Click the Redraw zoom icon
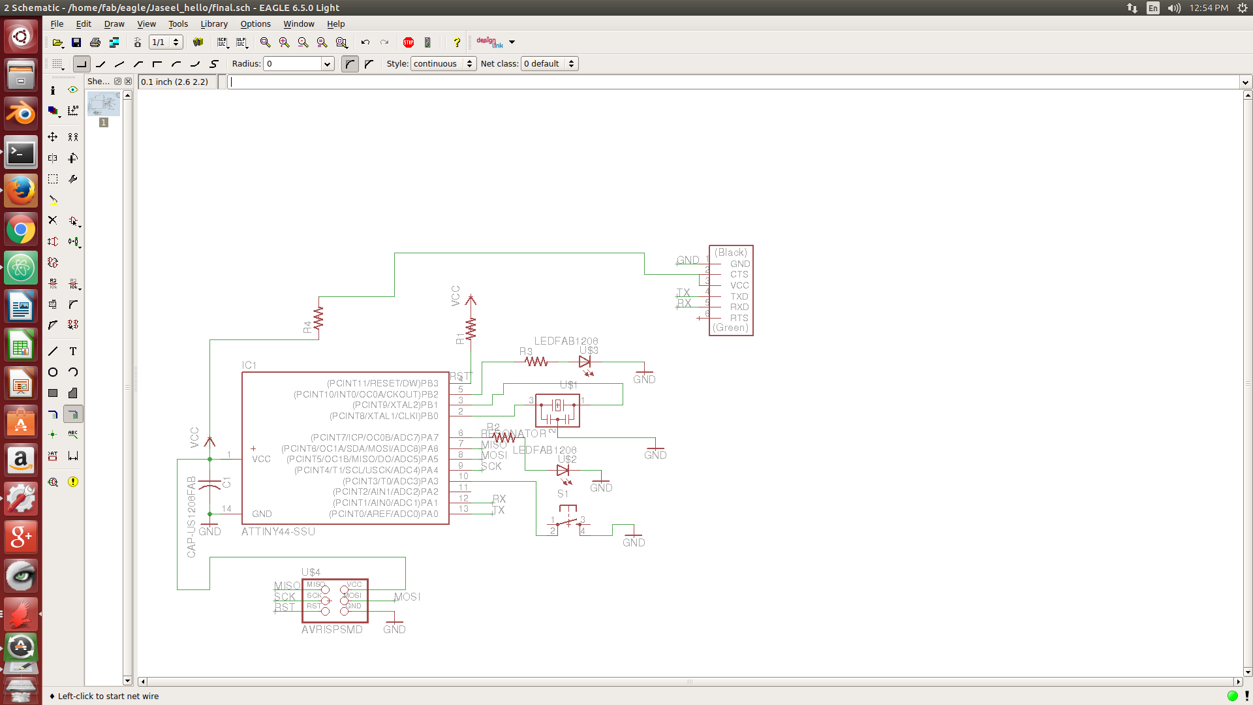The height and width of the screenshot is (705, 1253). coord(322,42)
